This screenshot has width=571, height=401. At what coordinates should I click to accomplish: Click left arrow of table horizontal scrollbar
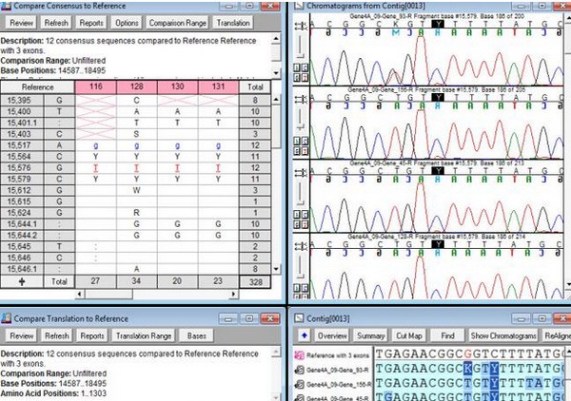pyautogui.click(x=80, y=294)
